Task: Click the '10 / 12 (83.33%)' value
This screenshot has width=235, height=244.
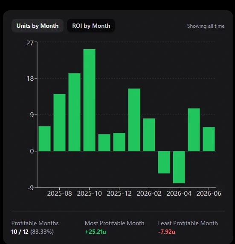Action: coord(32,232)
